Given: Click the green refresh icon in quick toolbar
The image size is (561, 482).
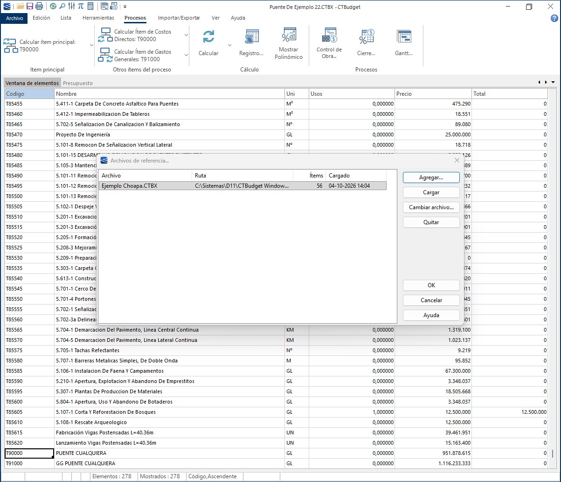Looking at the screenshot, I should [53, 7].
